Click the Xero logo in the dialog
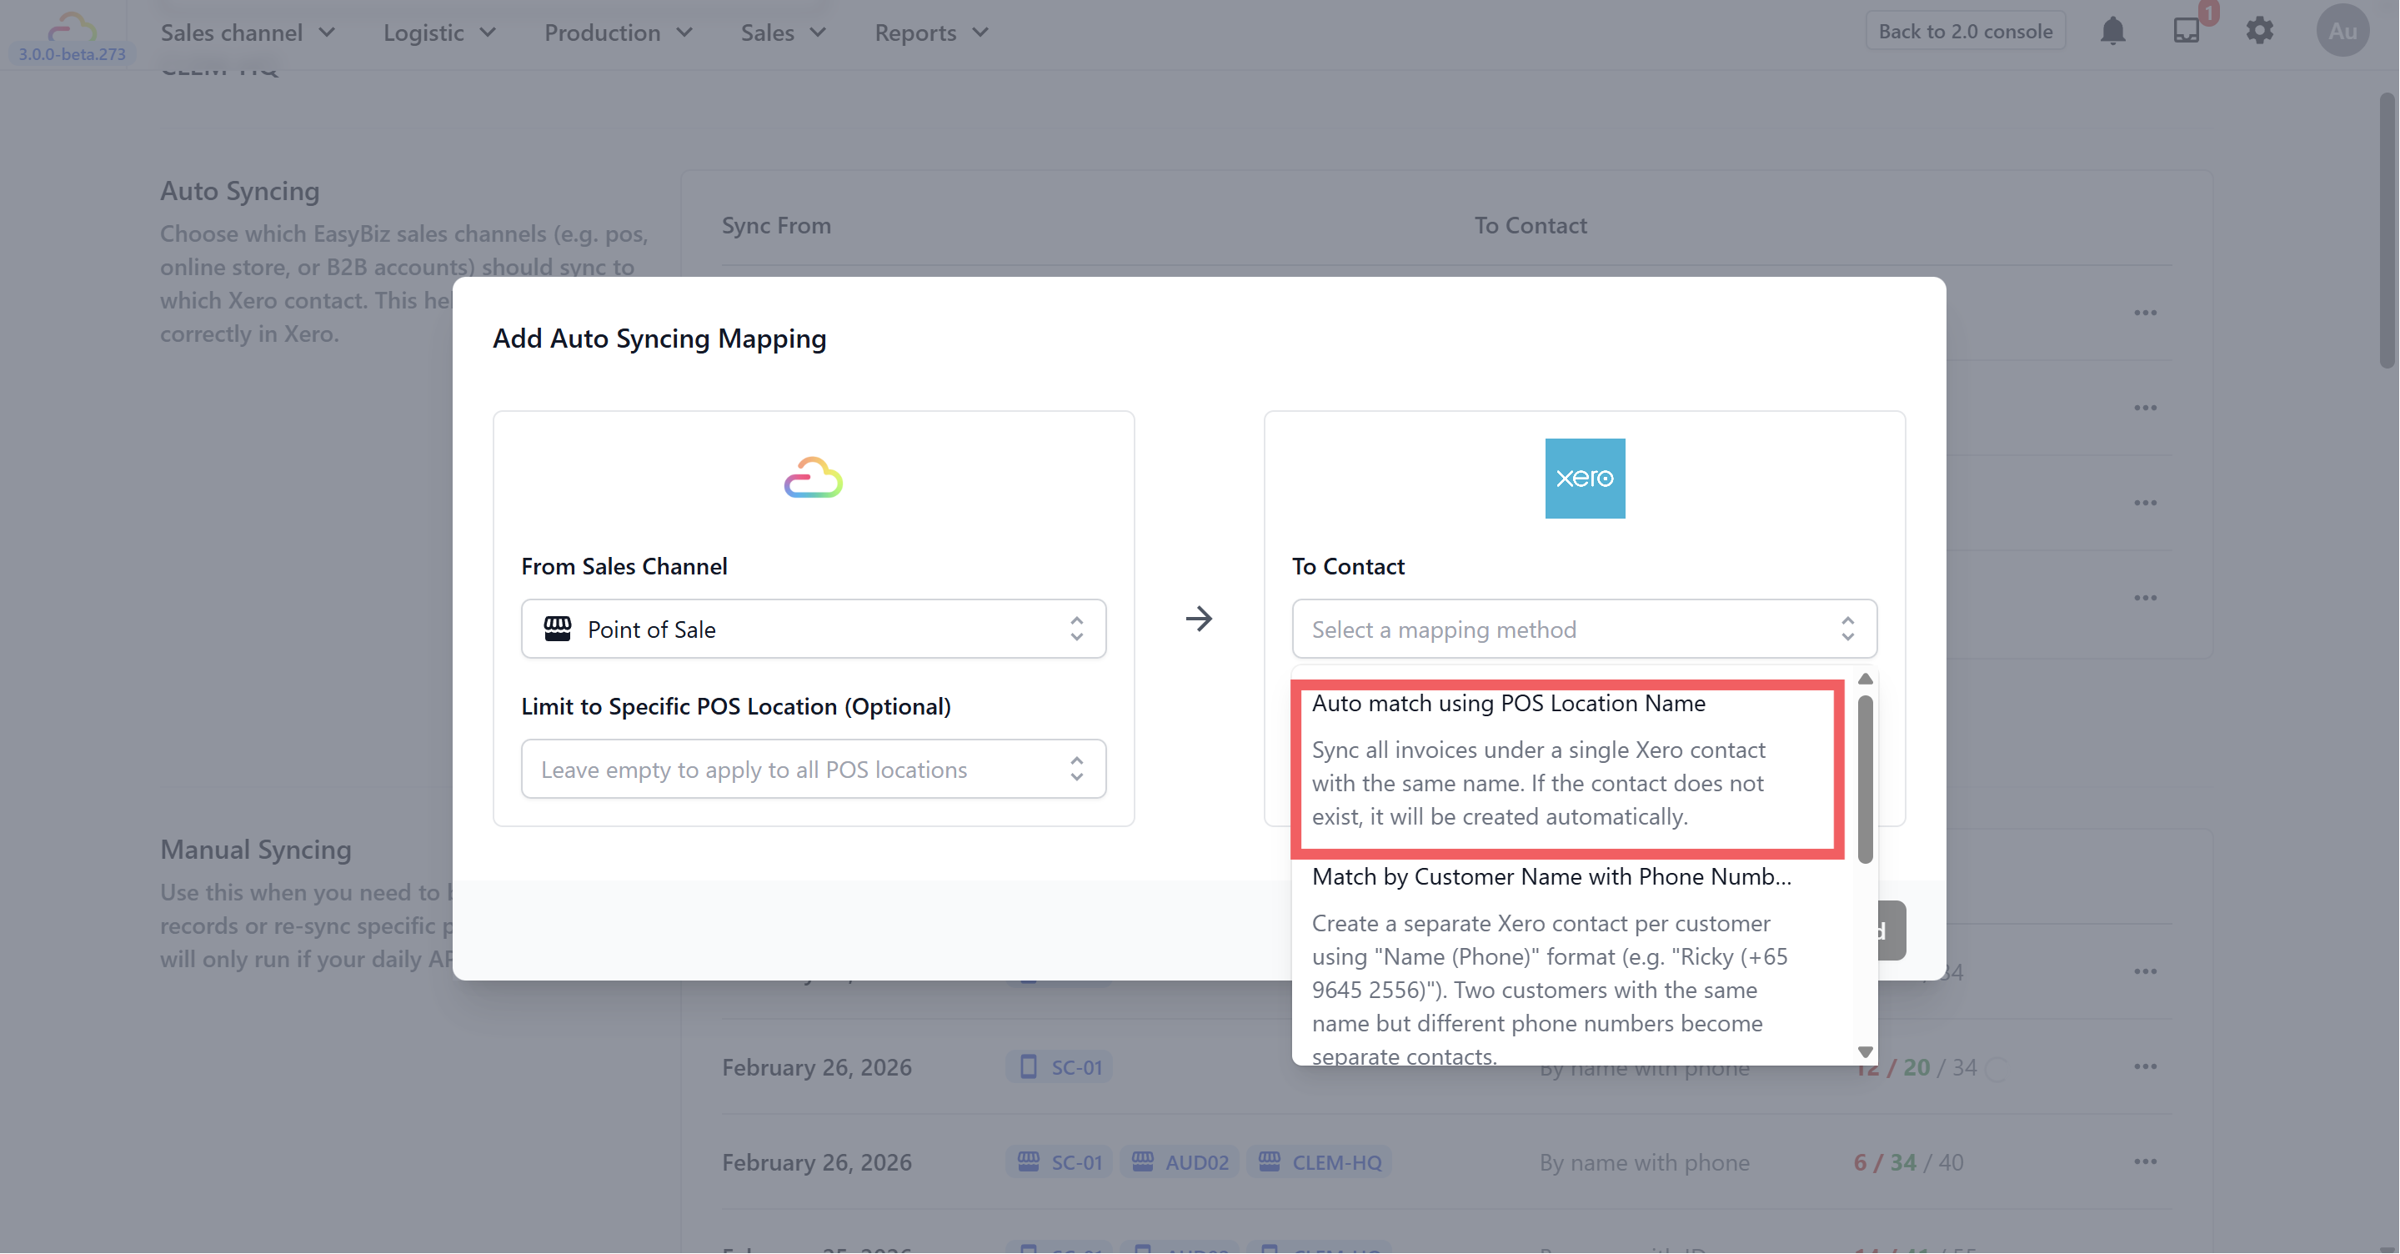 (1584, 478)
